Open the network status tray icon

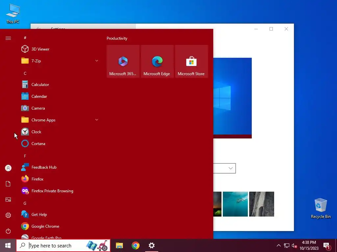pyautogui.click(x=287, y=245)
